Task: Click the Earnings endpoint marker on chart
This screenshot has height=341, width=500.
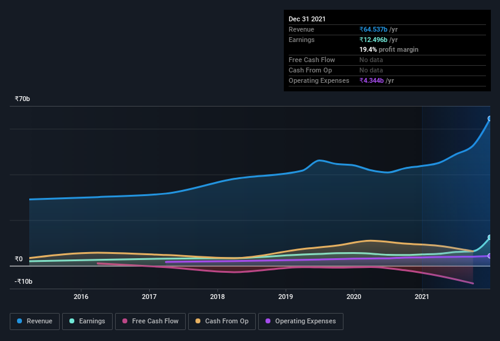Action: click(x=490, y=237)
